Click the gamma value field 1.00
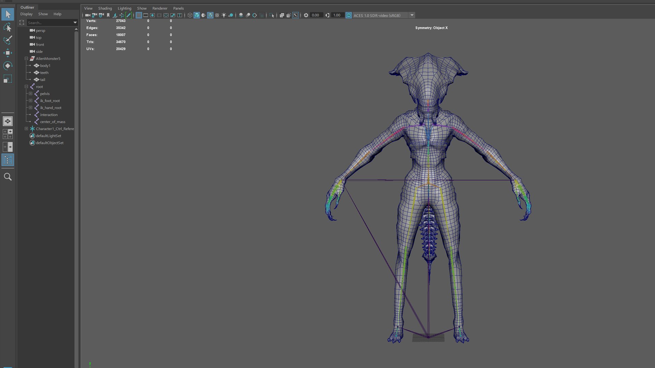655x368 pixels. (337, 15)
